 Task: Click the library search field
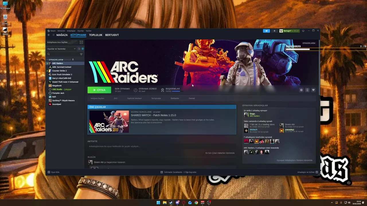[x=63, y=54]
